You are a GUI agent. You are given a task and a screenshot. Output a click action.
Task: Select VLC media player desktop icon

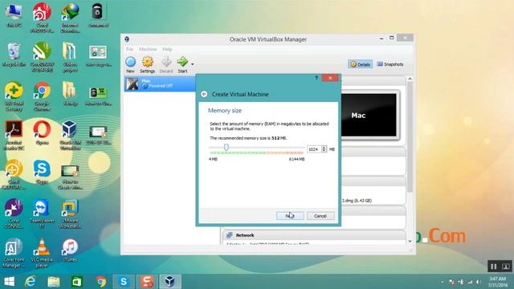click(42, 253)
